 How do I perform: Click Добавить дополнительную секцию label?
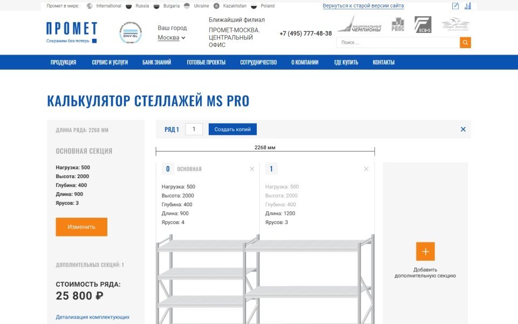pos(425,273)
